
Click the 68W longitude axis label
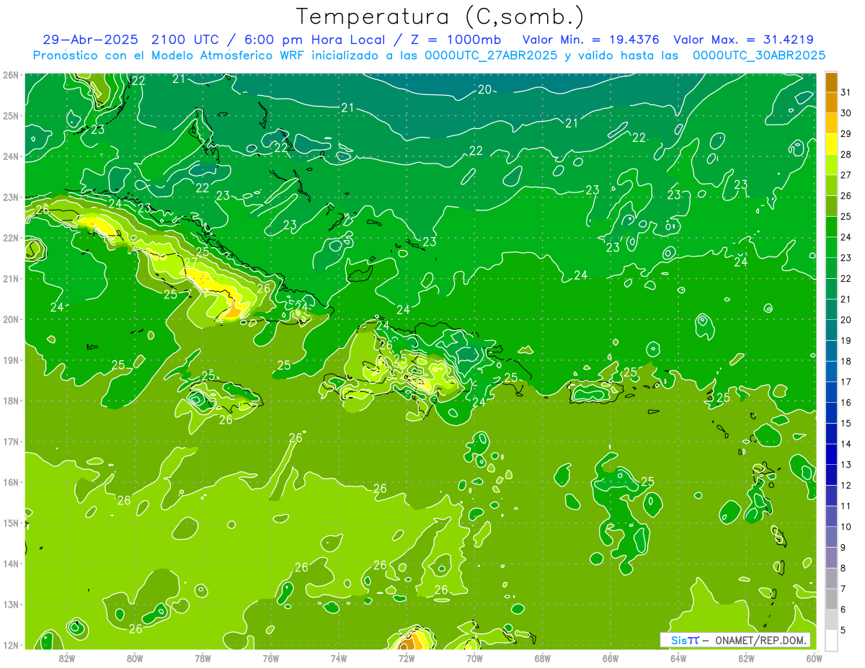click(x=543, y=657)
